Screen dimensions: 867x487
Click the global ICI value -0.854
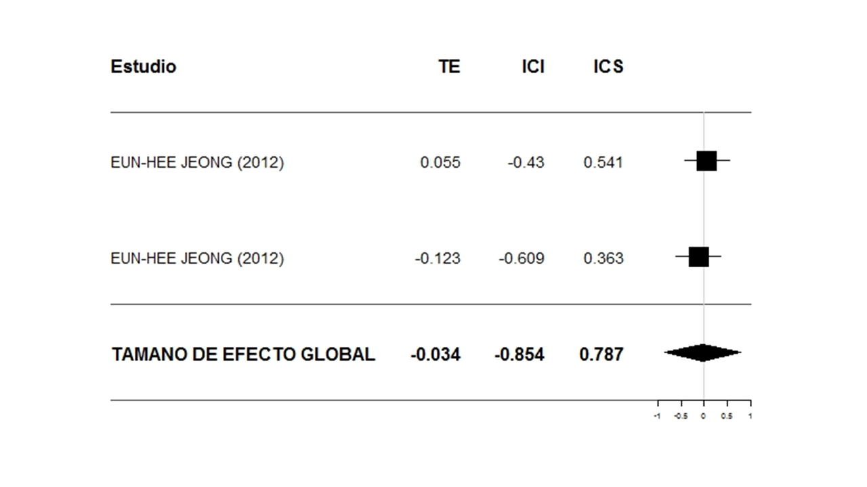point(519,354)
